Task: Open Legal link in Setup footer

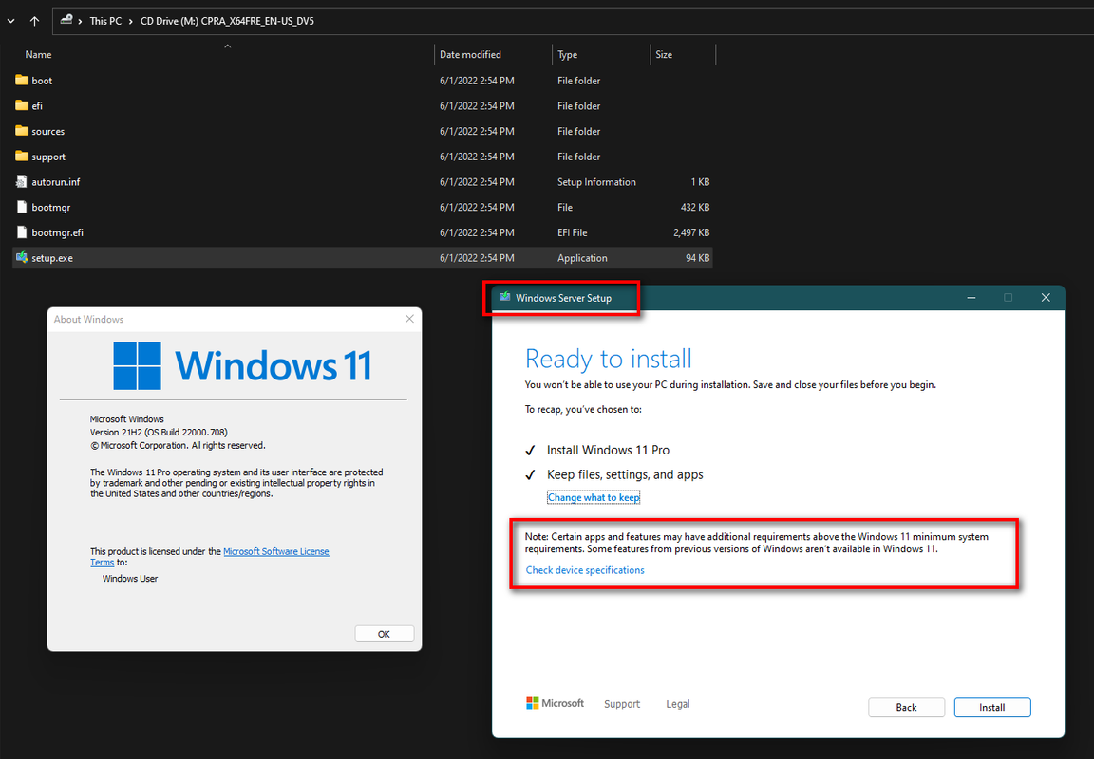Action: tap(677, 704)
